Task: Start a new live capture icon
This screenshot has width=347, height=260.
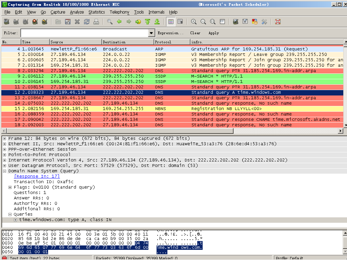Action: point(25,22)
